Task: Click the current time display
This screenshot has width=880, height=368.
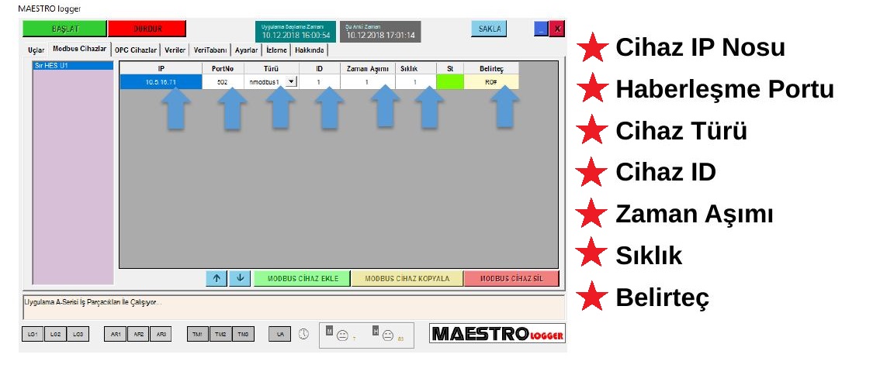Action: (x=380, y=32)
